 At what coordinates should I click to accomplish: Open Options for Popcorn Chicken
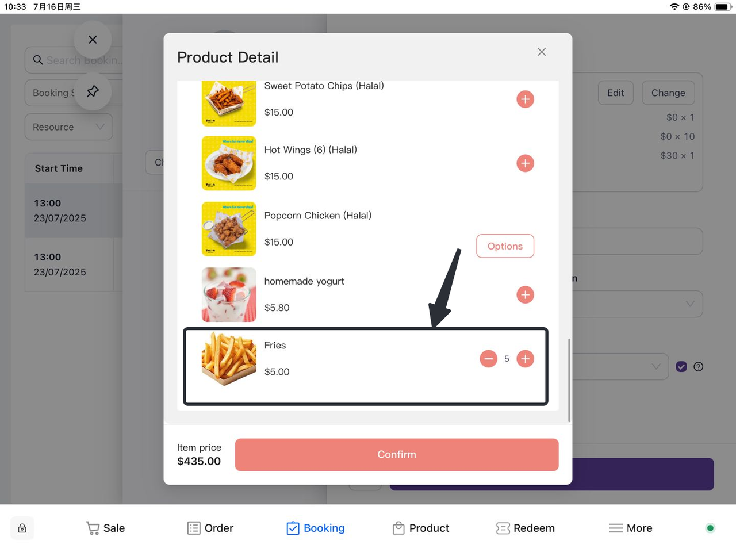tap(505, 246)
